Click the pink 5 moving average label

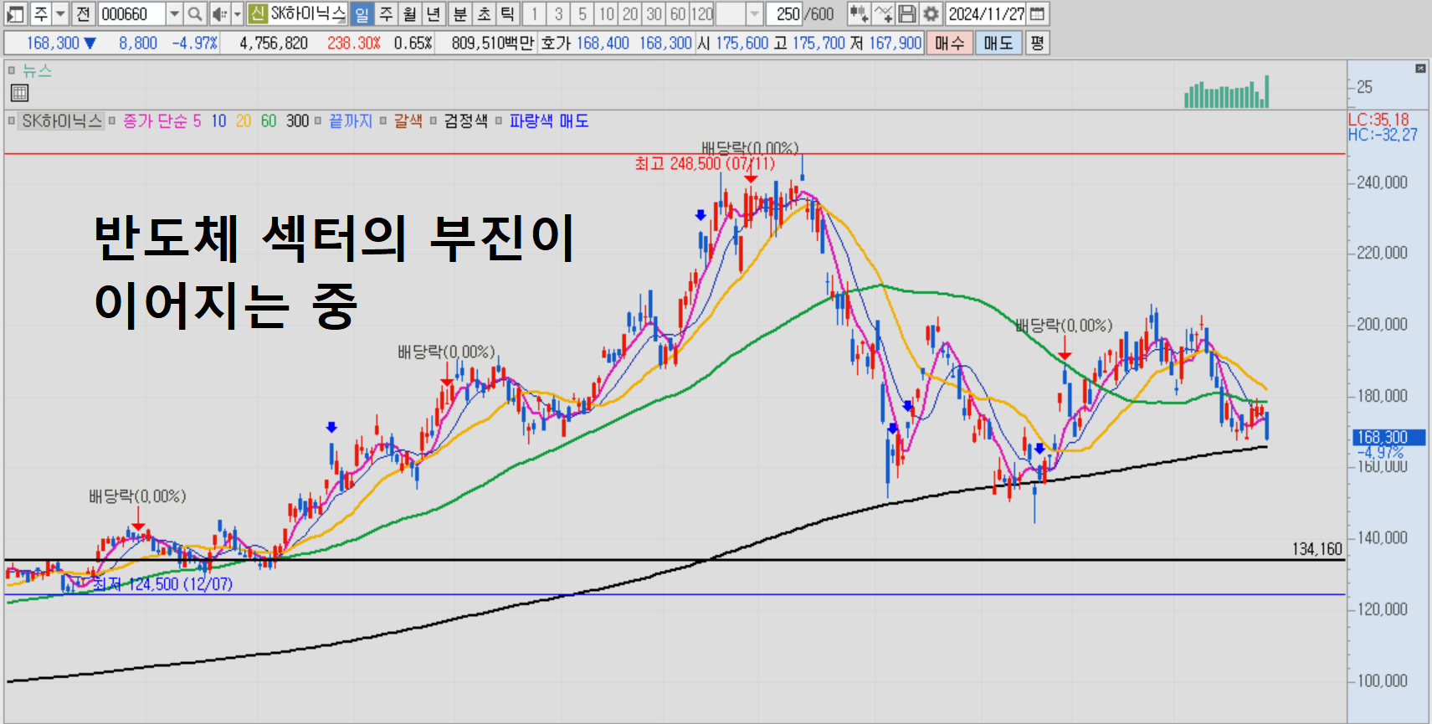[197, 121]
